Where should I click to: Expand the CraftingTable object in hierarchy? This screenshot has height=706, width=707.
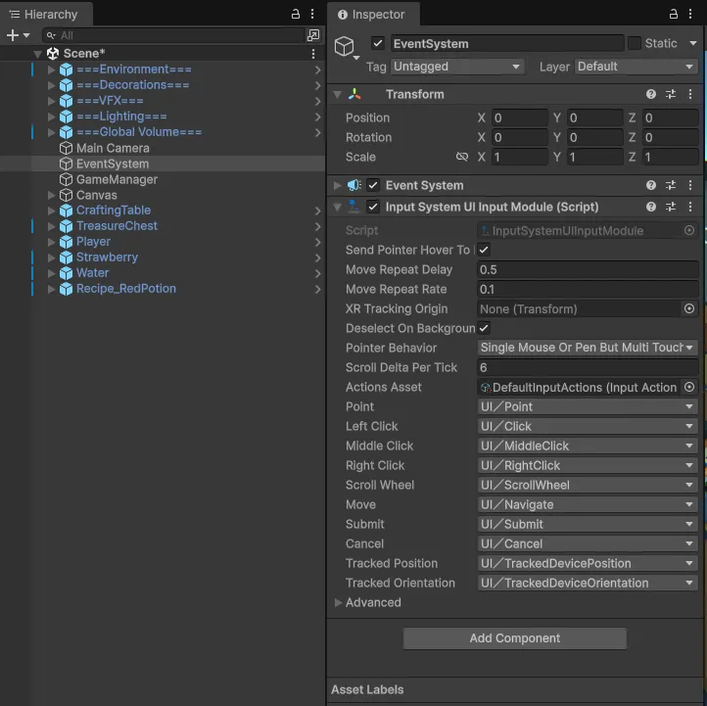[52, 211]
